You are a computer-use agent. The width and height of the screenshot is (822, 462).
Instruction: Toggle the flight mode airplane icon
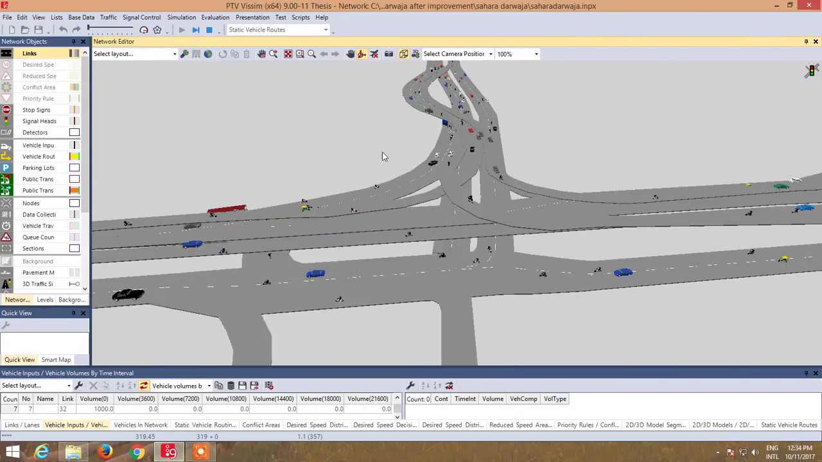(374, 54)
